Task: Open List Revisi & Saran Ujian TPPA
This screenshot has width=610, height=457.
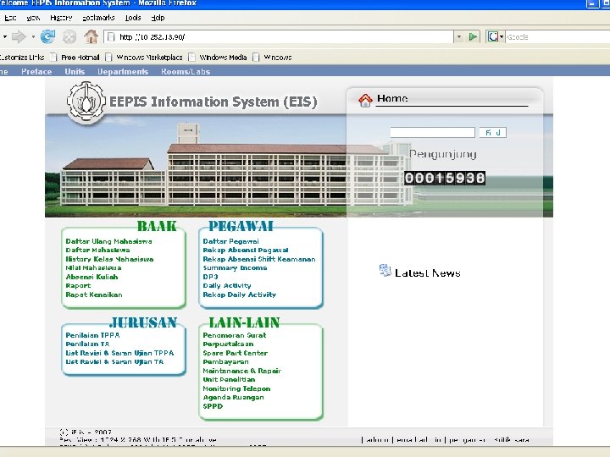Action: (119, 353)
